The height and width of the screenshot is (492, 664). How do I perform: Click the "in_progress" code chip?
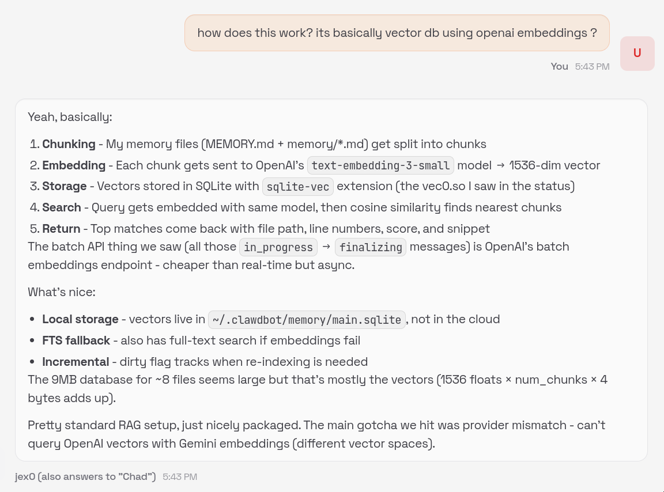tap(278, 247)
